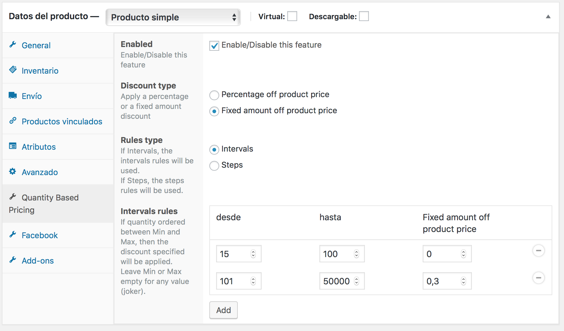This screenshot has width=564, height=331.
Task: Toggle the Descargable checkbox
Action: [364, 16]
